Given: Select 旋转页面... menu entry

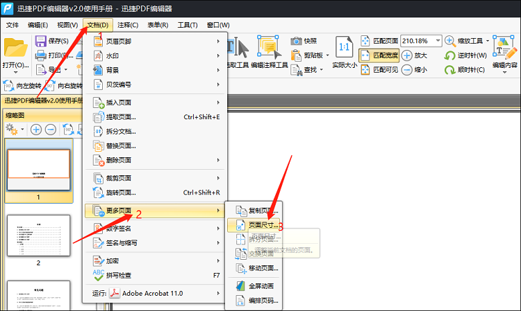Looking at the screenshot, I should click(155, 193).
